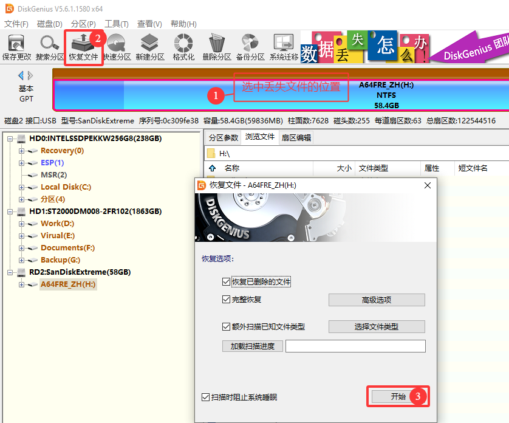Click the RD2 SanDiskExtreme disk icon
Image resolution: width=509 pixels, height=423 pixels.
21,272
